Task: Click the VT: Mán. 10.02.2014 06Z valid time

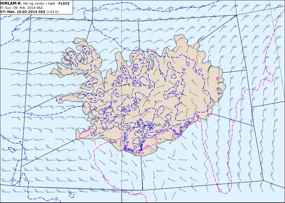Action: coord(23,12)
